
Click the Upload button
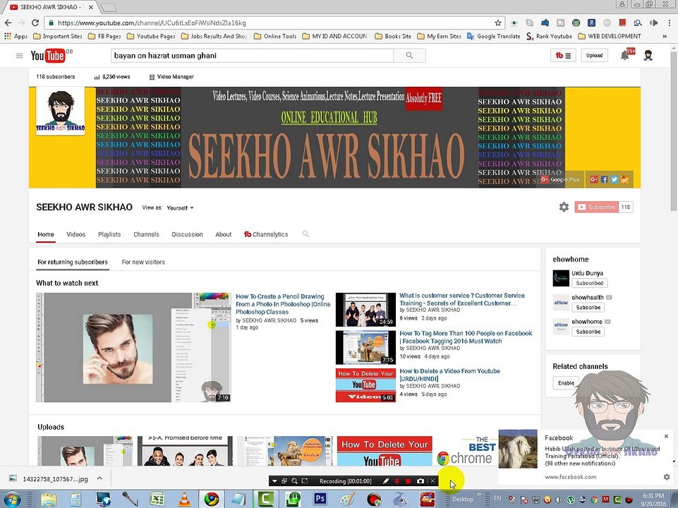594,55
